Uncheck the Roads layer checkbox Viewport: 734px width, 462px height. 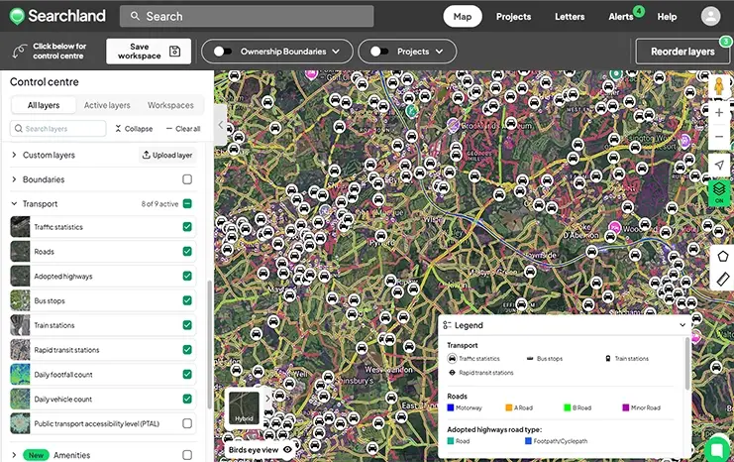pos(187,251)
